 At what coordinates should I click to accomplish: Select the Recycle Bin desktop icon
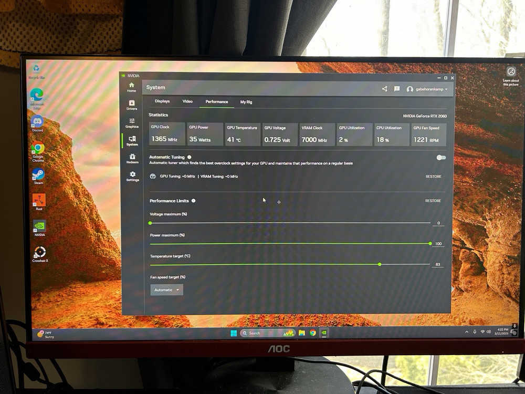pyautogui.click(x=36, y=71)
